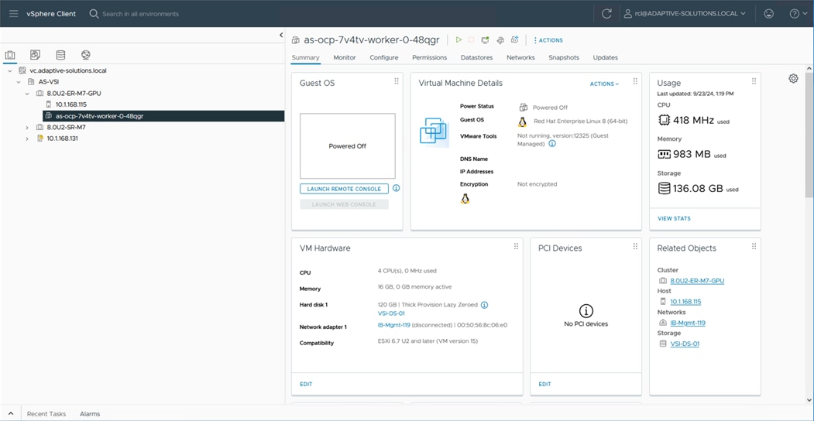Open related cluster link 8.0U2-ER-M7-GPU
Screen dimensions: 814x421
(697, 281)
